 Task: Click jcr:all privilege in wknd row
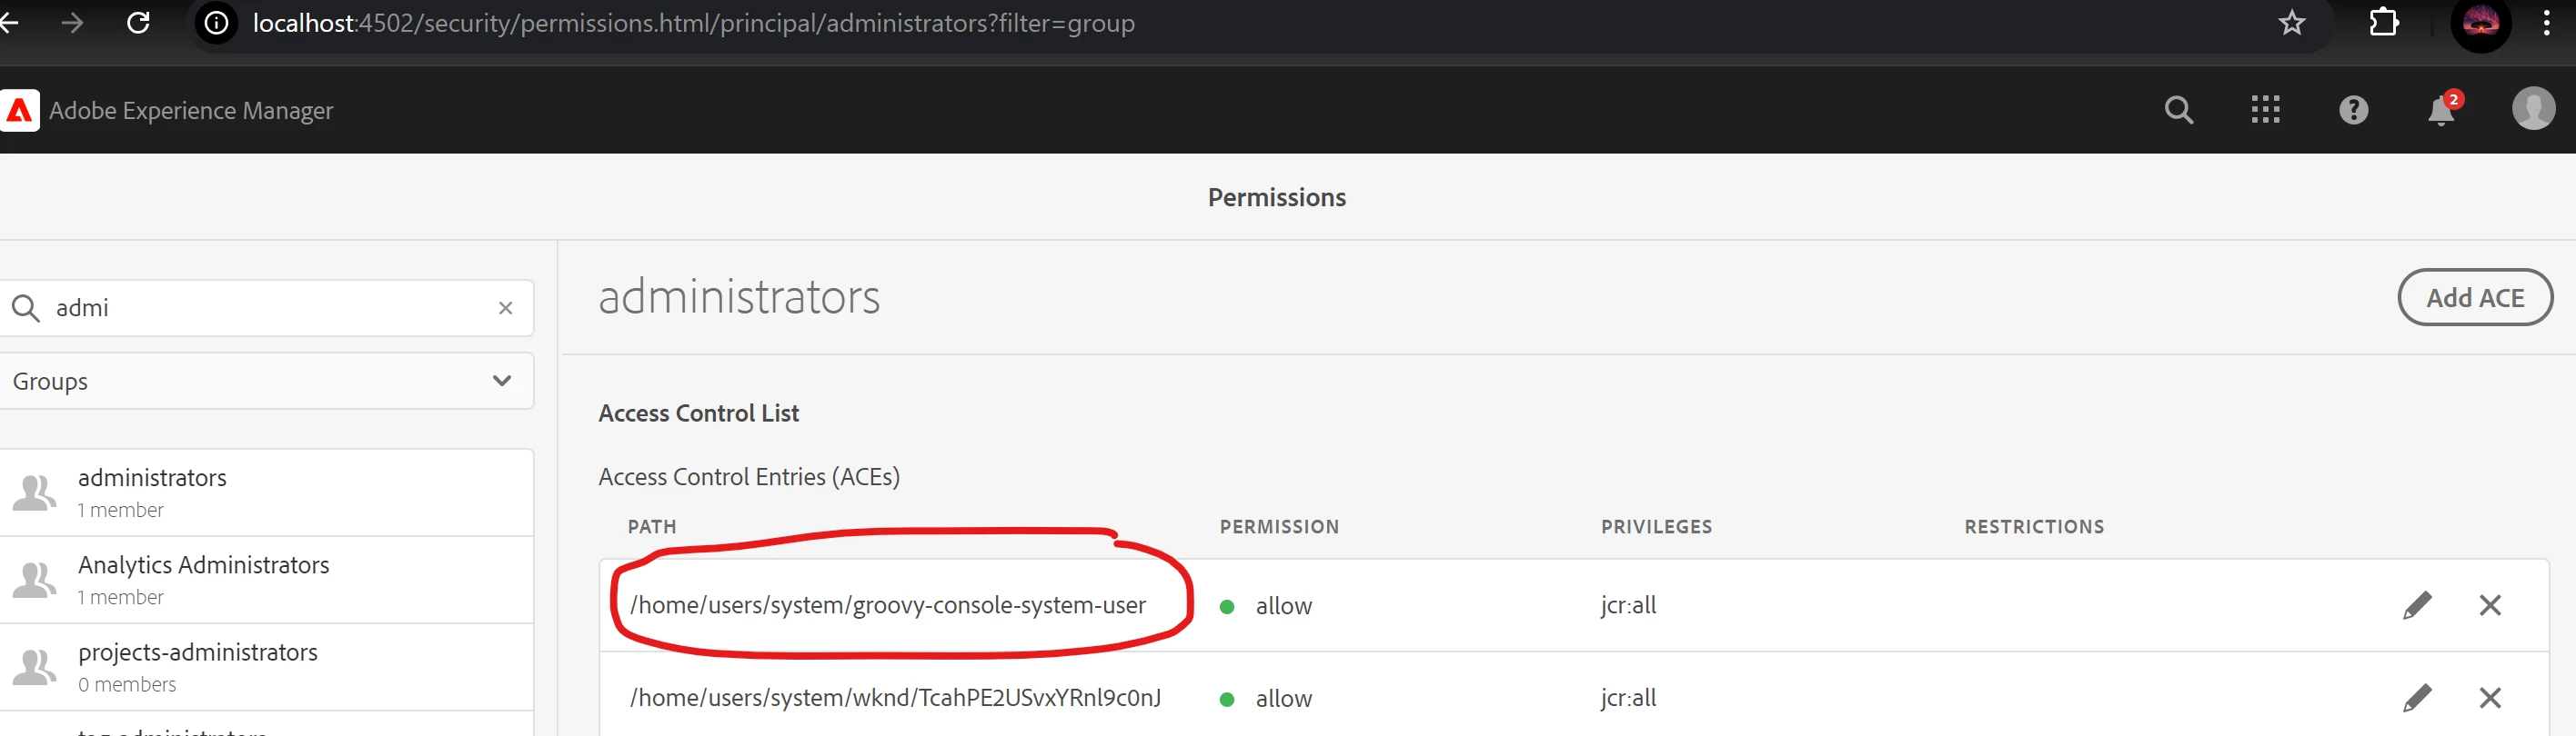tap(1628, 698)
